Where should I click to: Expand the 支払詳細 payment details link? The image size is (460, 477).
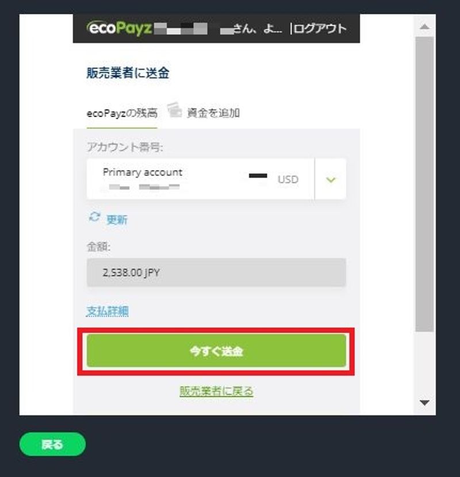pos(108,311)
